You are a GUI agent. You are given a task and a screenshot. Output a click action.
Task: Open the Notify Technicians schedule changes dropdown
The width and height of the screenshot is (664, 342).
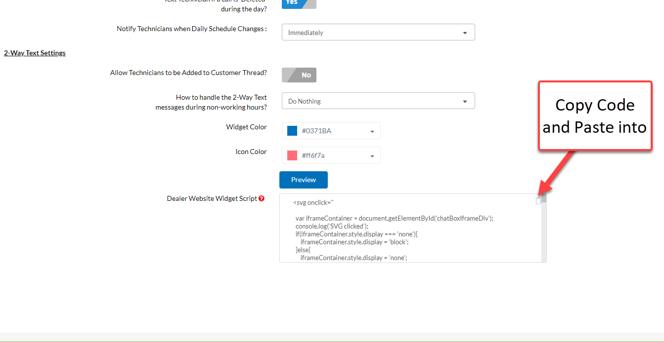pos(378,33)
